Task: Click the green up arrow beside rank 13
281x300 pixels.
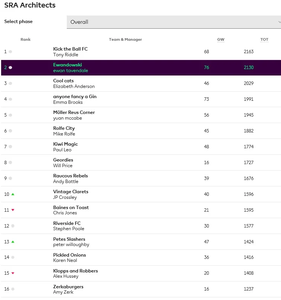Action: click(13, 242)
